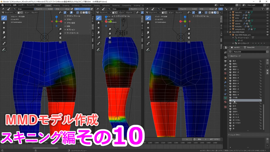The height and width of the screenshot is (152, 270).
Task: Open the World properties tab
Action: pyautogui.click(x=225, y=73)
